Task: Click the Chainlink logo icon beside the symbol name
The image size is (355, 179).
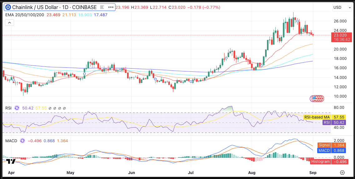Action: pos(8,7)
